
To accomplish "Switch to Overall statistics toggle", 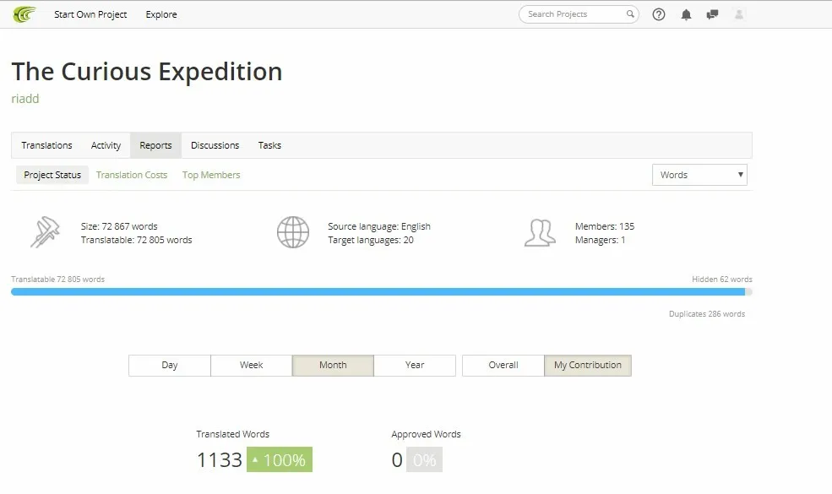I will tap(503, 366).
